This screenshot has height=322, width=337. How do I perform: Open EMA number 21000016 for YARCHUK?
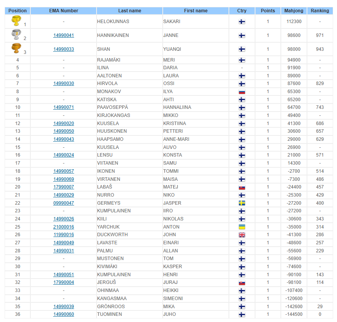(63, 227)
